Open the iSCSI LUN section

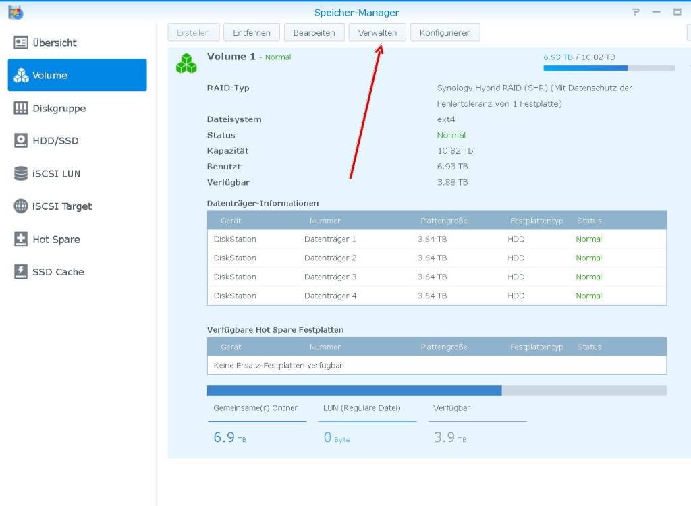click(x=77, y=173)
